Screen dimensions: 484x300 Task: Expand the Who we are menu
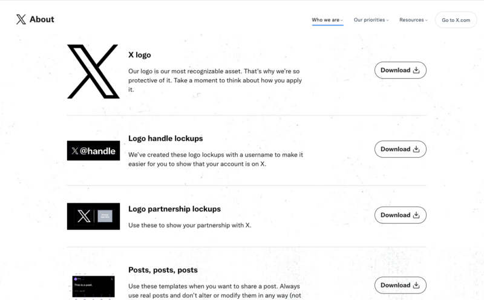click(x=327, y=20)
